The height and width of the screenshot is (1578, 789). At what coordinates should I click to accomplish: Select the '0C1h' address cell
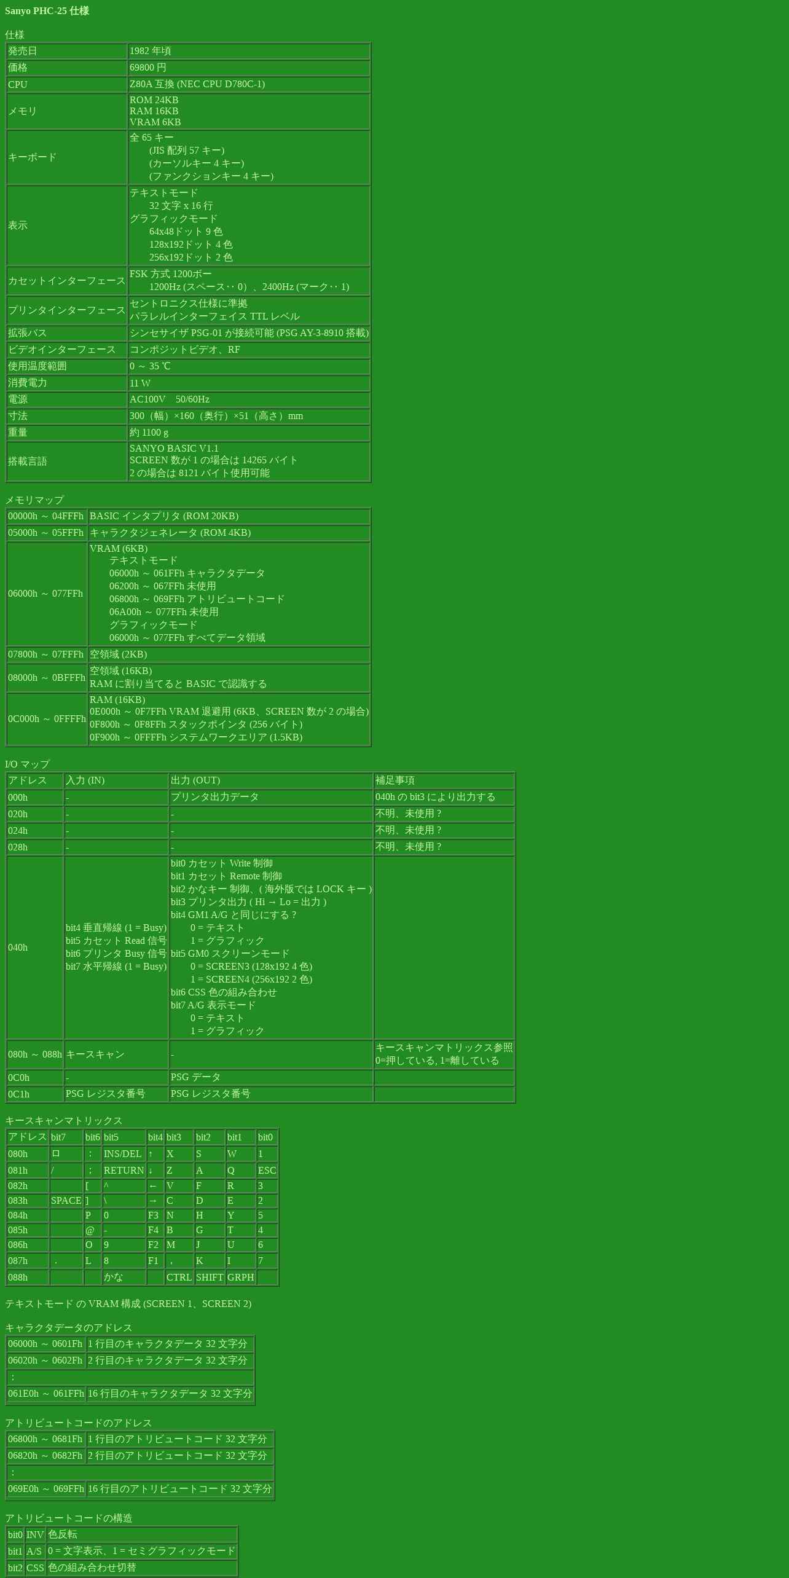(x=35, y=1094)
